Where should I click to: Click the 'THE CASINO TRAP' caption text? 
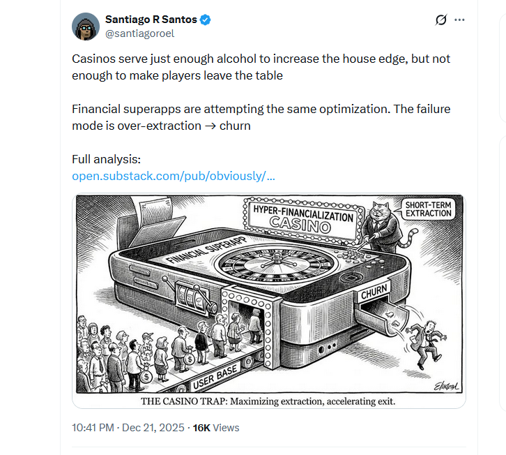coord(268,401)
